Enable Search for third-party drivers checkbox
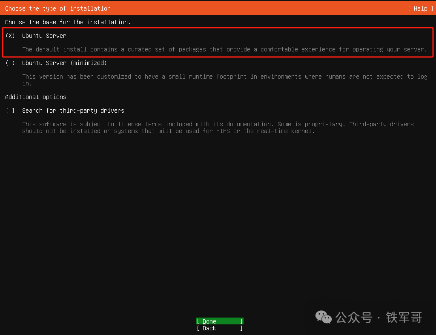The image size is (436, 335). [x=10, y=111]
